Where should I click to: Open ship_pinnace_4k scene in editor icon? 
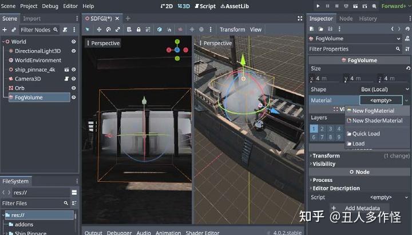pos(66,70)
